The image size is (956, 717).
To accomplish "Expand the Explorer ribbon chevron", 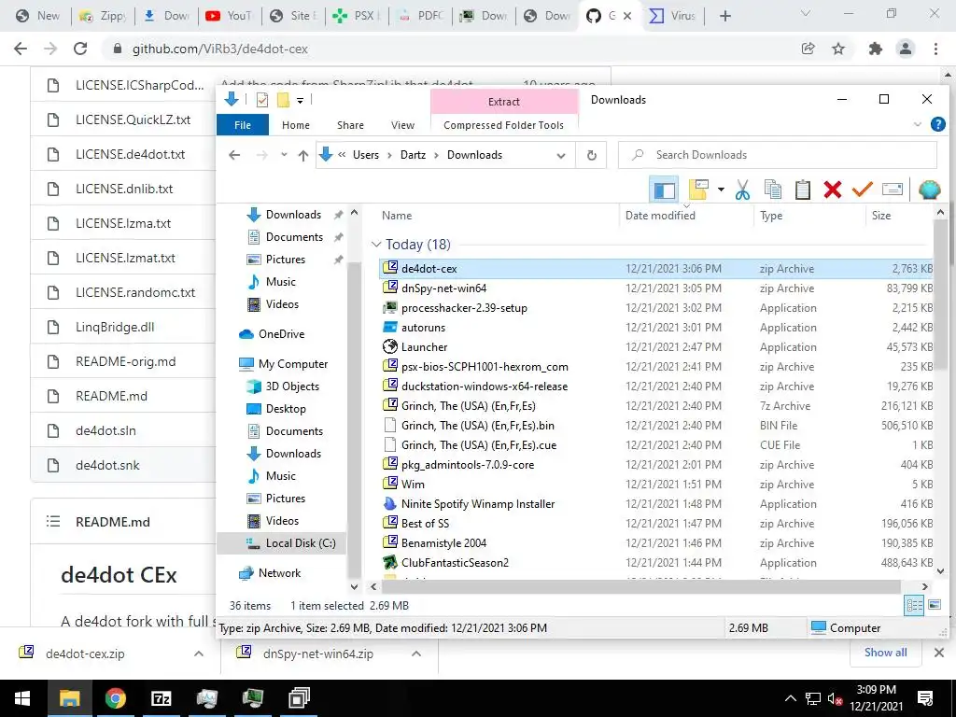I will point(917,124).
